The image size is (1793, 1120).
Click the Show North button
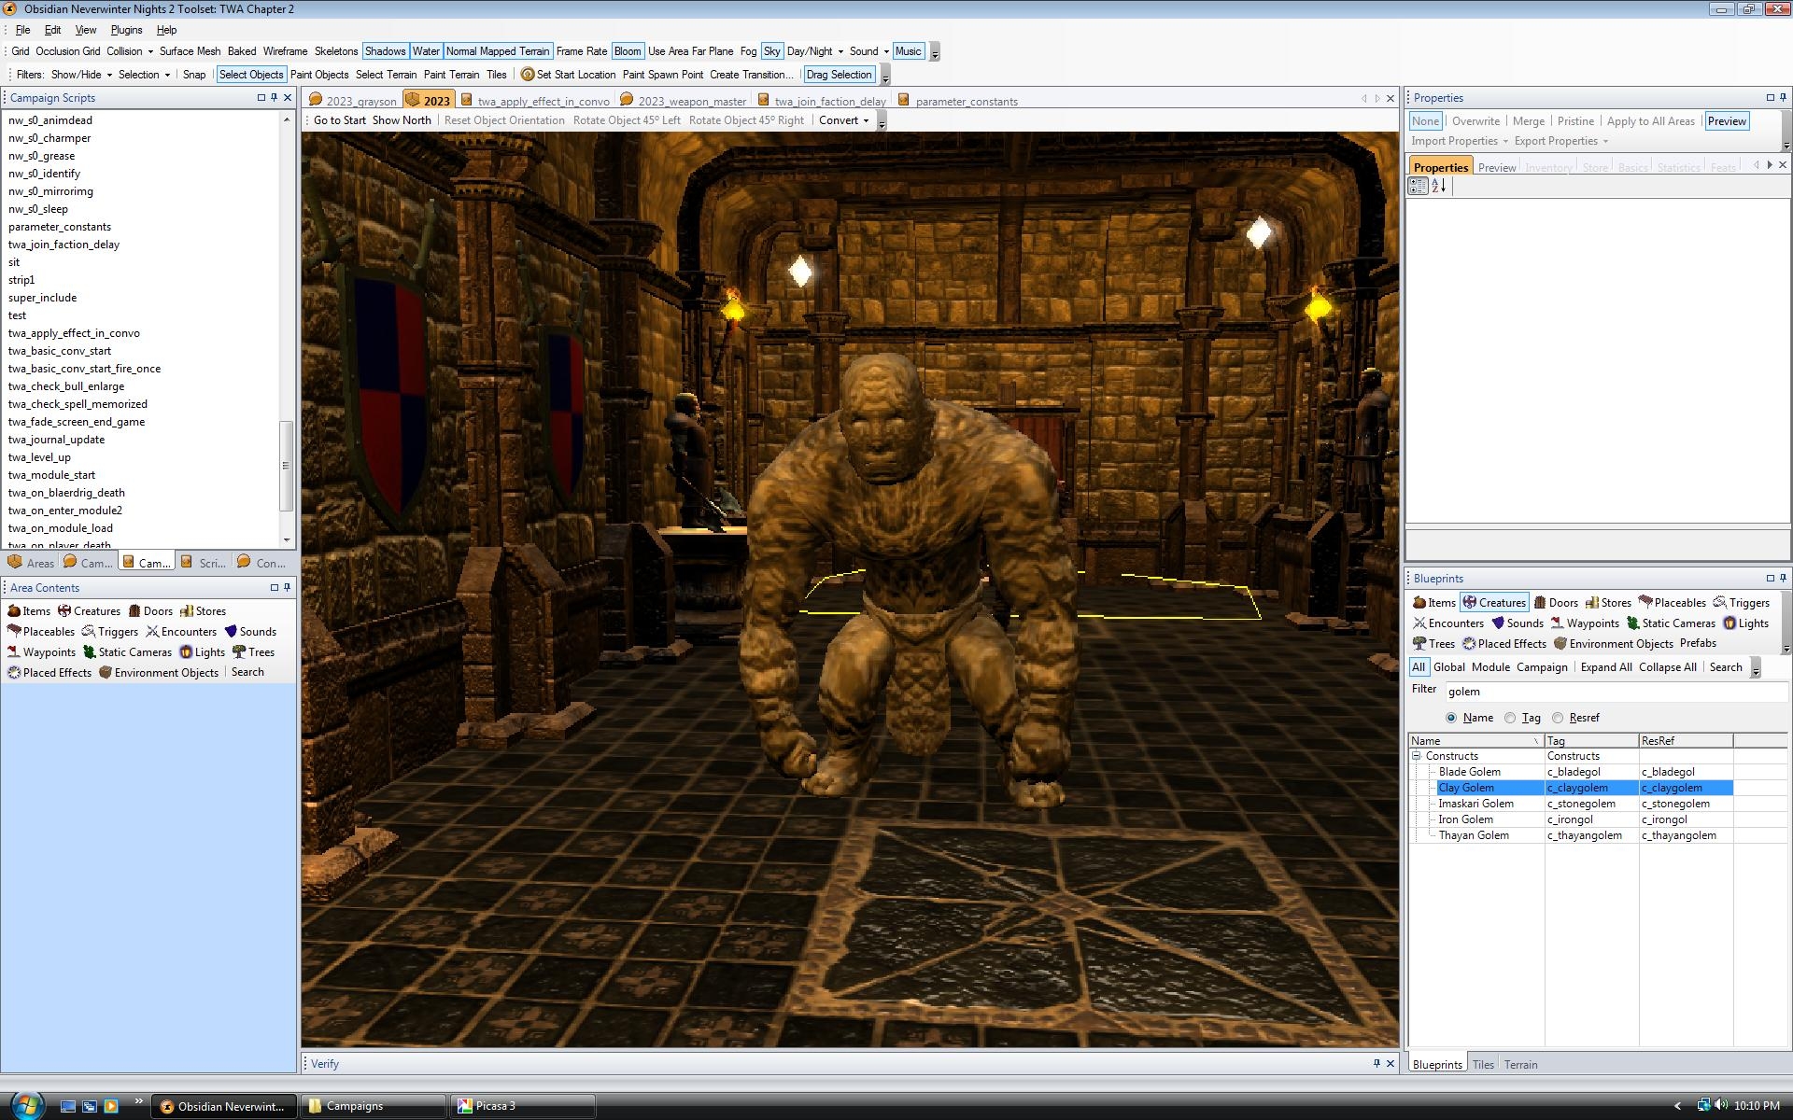coord(402,120)
